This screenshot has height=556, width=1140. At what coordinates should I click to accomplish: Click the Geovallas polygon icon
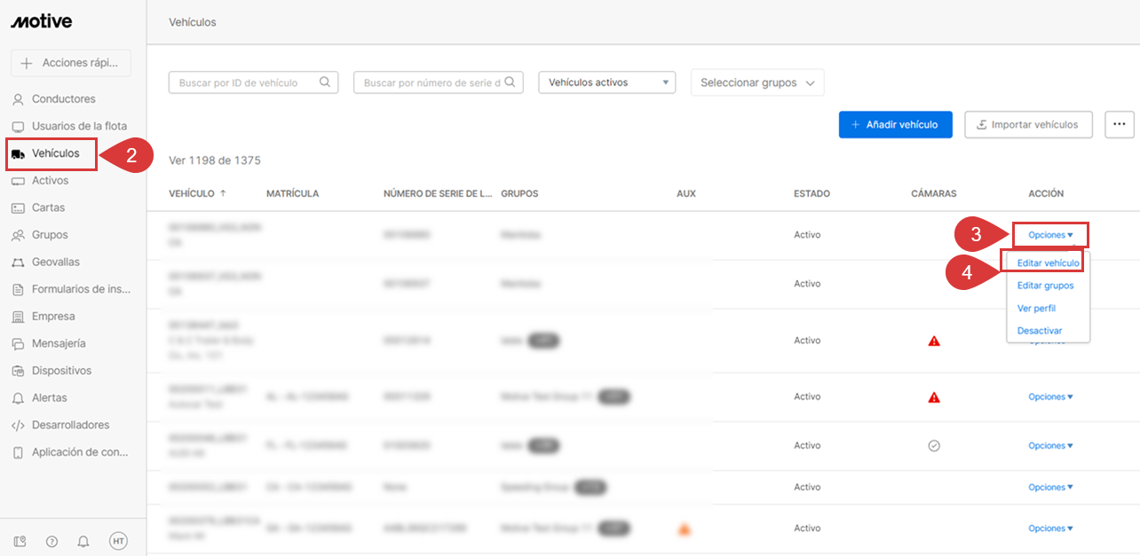pos(18,262)
